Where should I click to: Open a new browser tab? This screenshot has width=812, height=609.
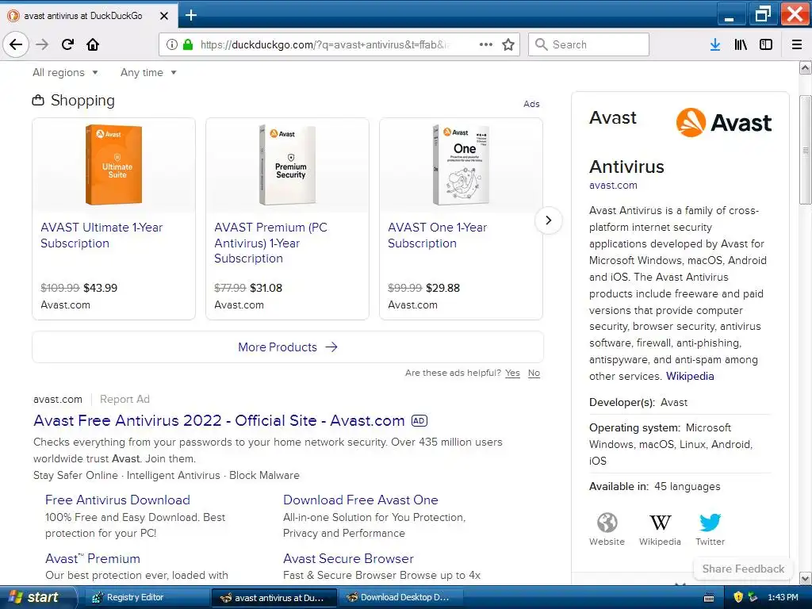[191, 16]
